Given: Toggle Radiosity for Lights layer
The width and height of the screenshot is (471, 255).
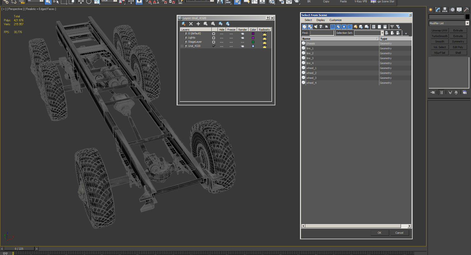Looking at the screenshot, I should tap(264, 38).
